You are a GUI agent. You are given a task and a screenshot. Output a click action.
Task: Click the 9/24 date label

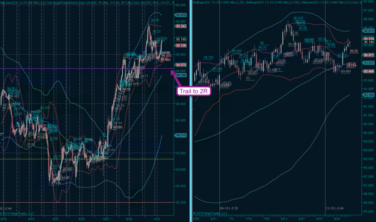[x=337, y=219]
